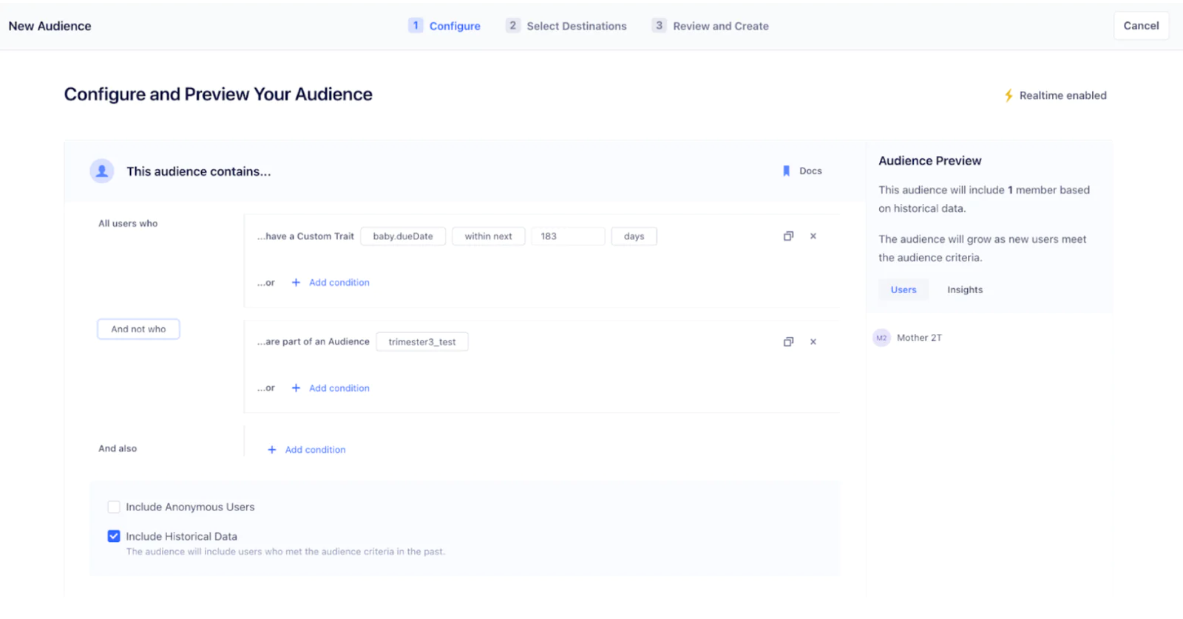Click the ...are part of an Audience text
1183x619 pixels.
click(313, 342)
